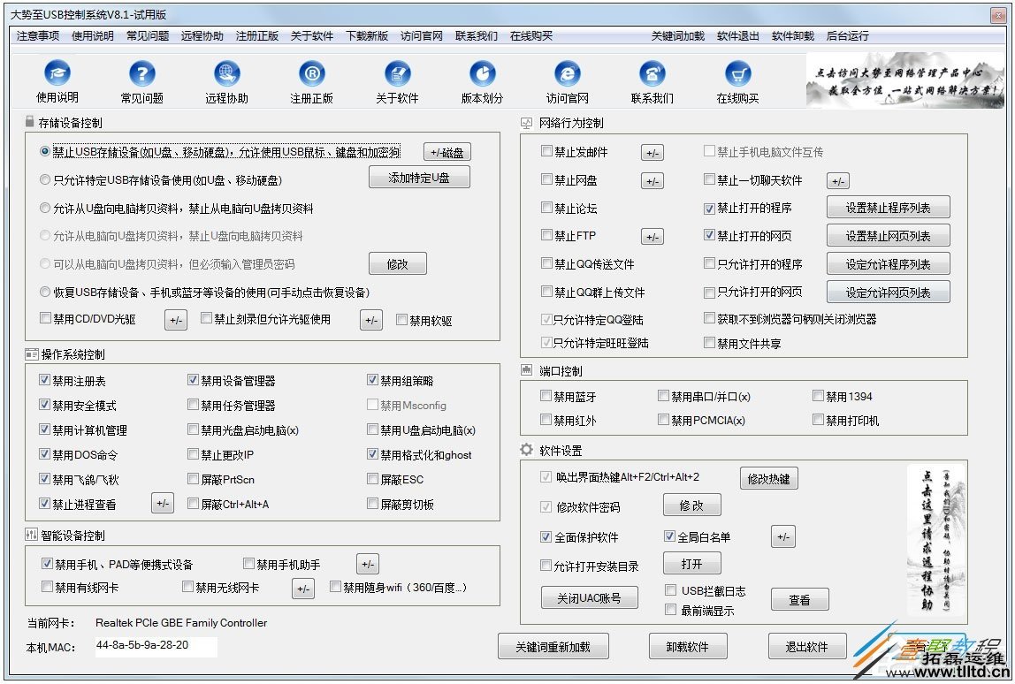Select the 注册正版 registration icon
The image size is (1015, 684).
coord(312,82)
